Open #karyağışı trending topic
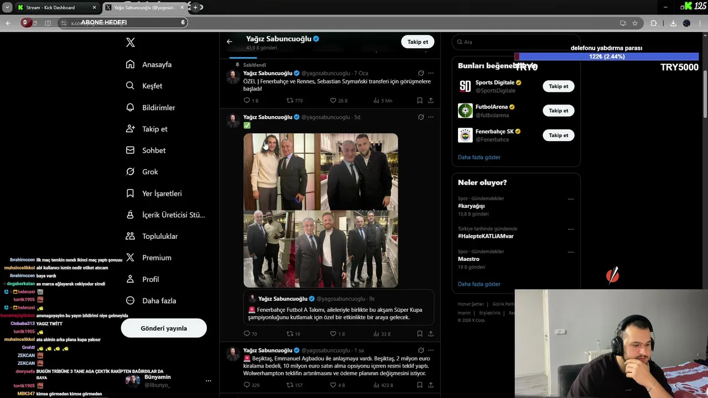 (471, 206)
